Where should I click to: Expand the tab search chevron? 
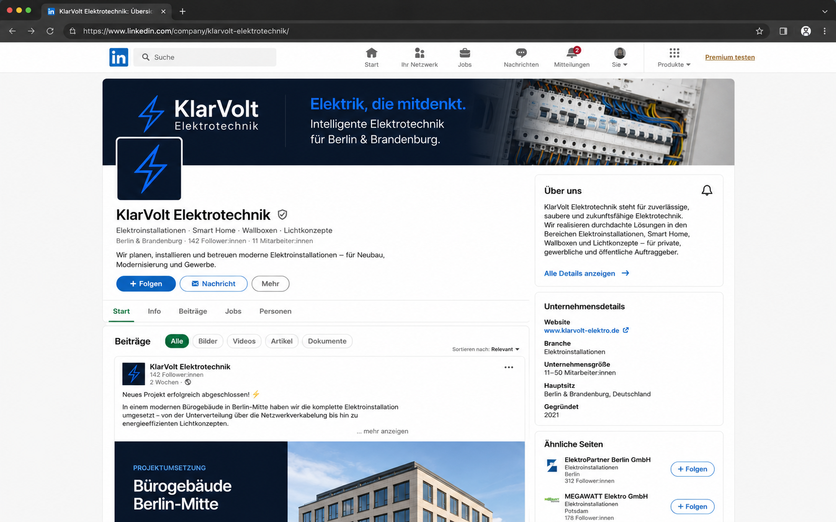(x=824, y=11)
